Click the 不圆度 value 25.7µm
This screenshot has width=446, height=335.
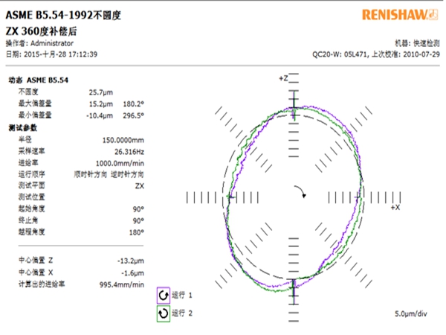(101, 92)
